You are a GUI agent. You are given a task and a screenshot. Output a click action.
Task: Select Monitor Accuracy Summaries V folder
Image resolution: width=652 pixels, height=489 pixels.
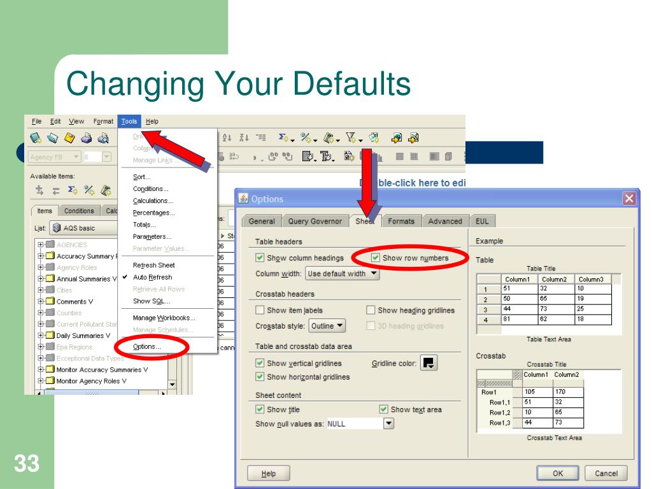[102, 369]
